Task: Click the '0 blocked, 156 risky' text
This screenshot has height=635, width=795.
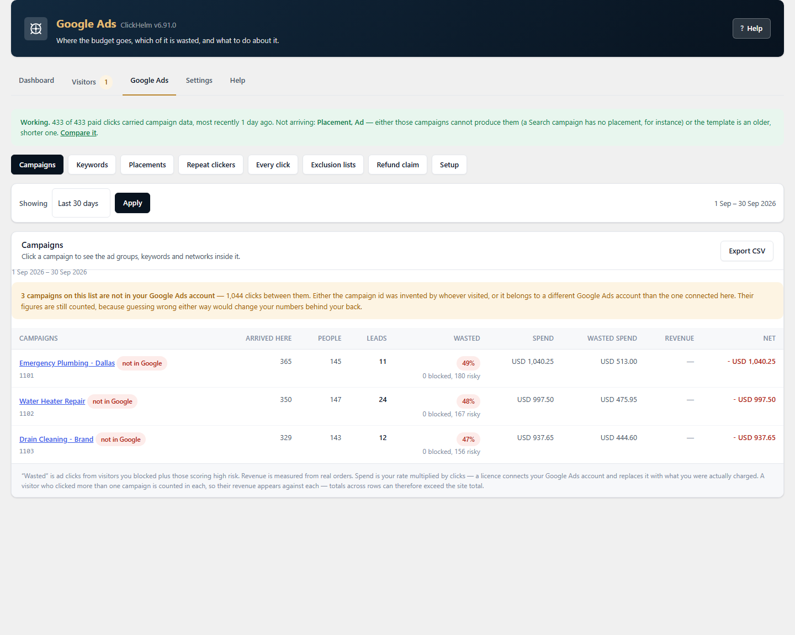Action: coord(451,452)
